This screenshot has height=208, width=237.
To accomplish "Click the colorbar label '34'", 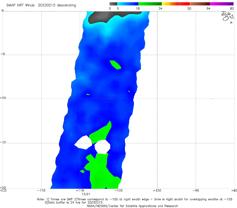I will pos(160,8).
